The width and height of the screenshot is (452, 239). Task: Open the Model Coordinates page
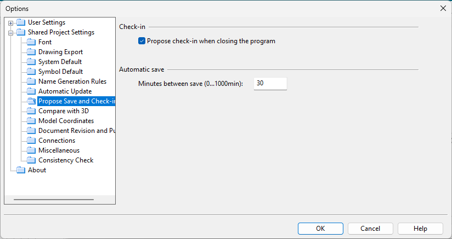pos(66,121)
